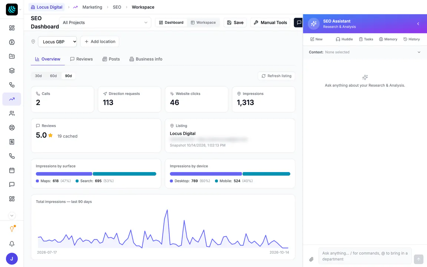
Task: Click the Maps purple bar segment
Action: coord(64,174)
